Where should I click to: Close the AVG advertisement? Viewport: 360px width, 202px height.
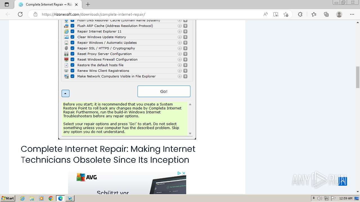pos(184,173)
